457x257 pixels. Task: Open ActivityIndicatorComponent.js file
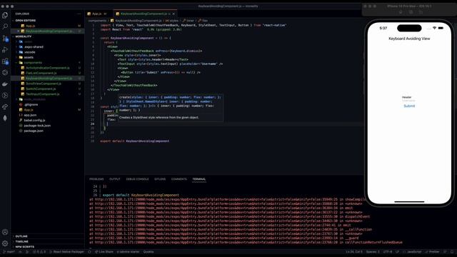[48, 68]
